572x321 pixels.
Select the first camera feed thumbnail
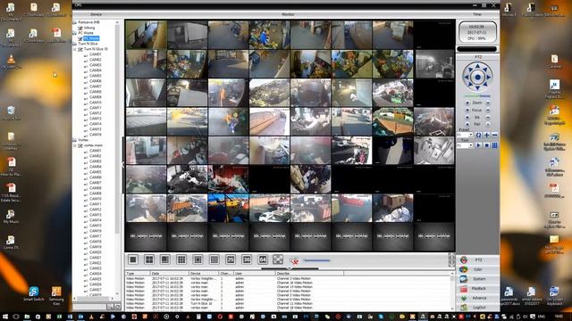pyautogui.click(x=146, y=35)
